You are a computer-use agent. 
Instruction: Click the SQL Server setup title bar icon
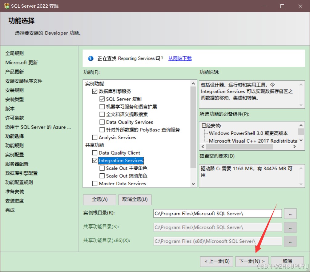(x=6, y=6)
